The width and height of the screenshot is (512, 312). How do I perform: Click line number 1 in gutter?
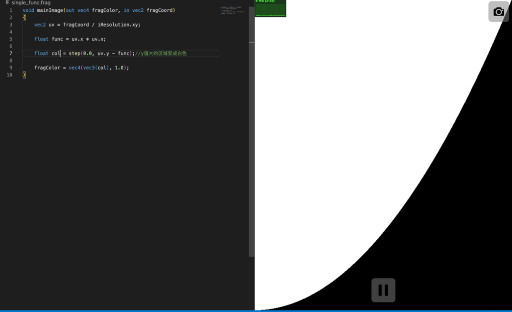tap(10, 10)
